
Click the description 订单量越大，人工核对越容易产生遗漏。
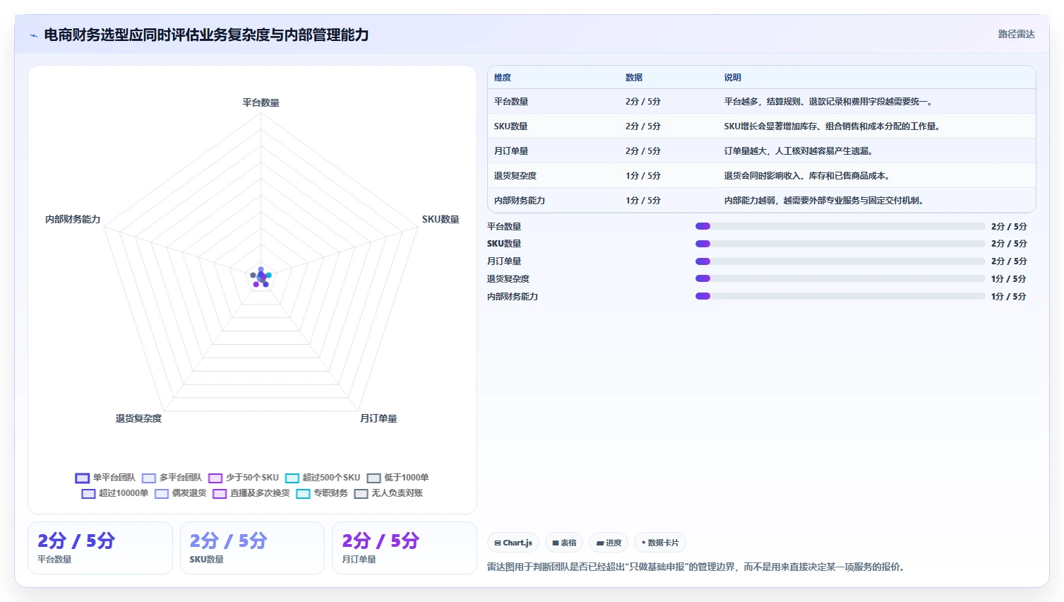click(799, 151)
